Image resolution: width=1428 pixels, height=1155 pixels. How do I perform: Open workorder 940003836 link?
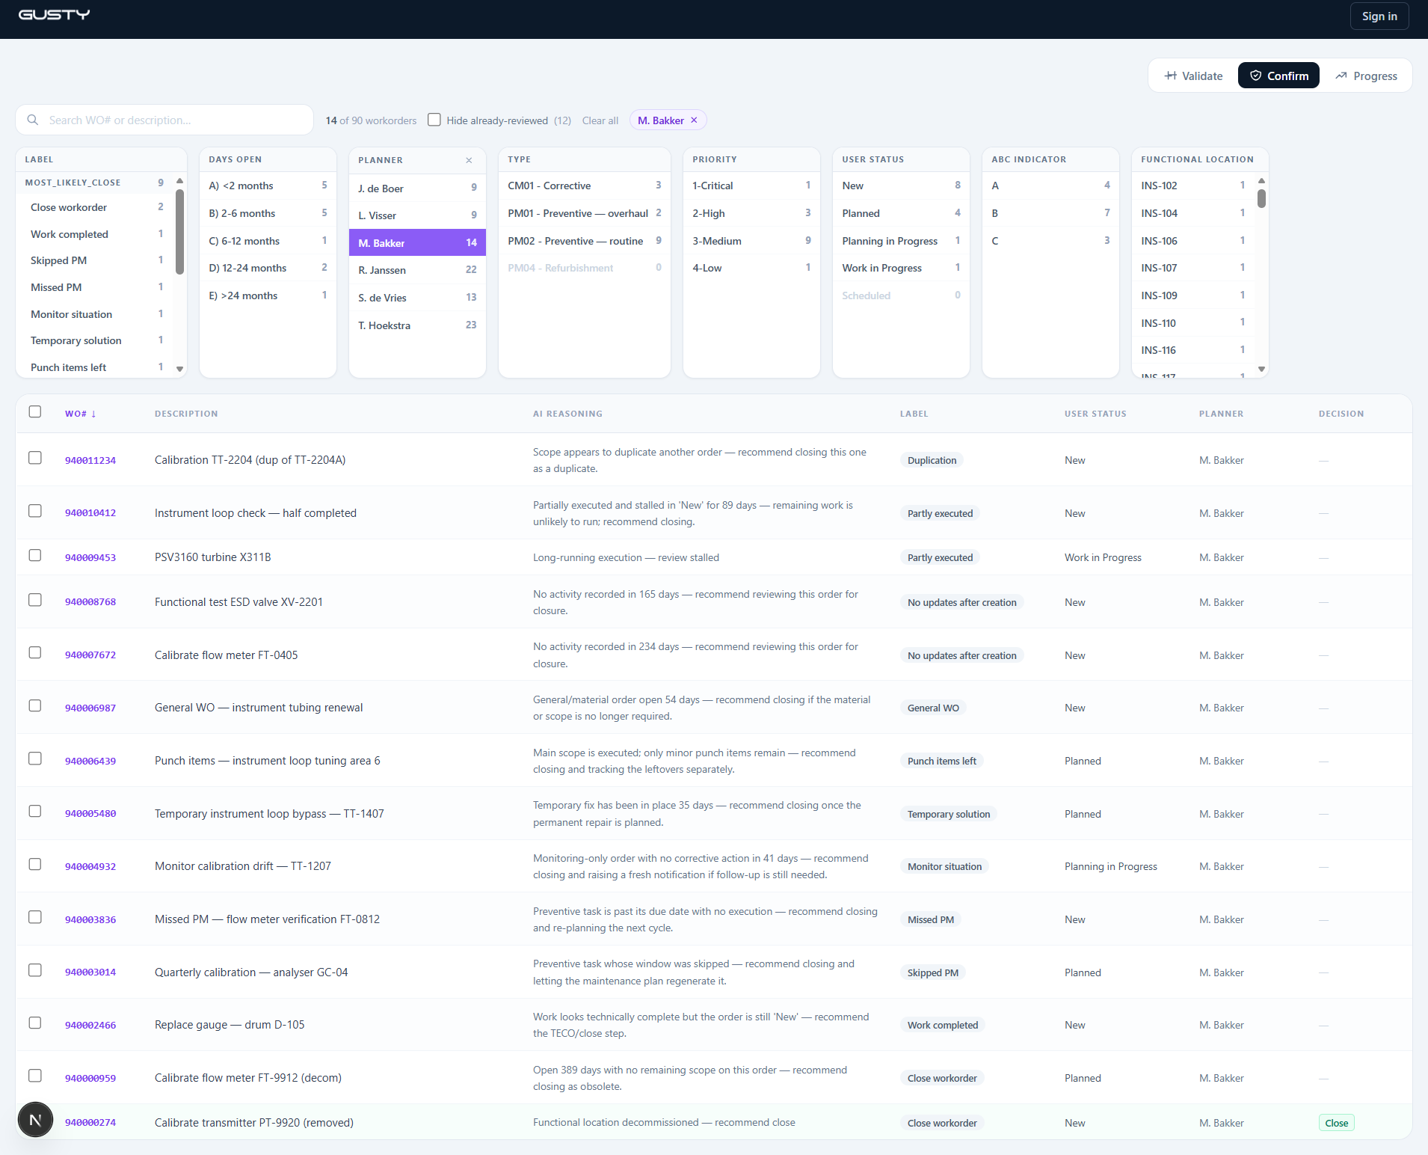[x=90, y=919]
